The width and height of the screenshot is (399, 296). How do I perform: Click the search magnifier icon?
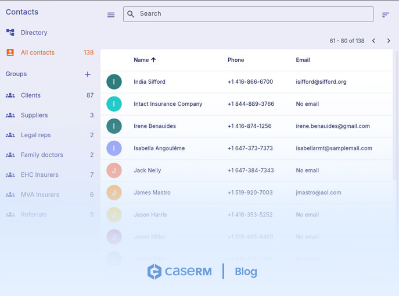131,14
